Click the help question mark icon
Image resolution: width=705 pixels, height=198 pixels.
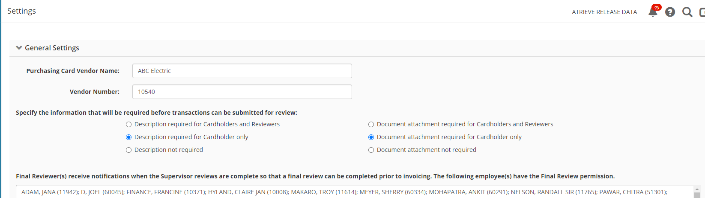pos(670,12)
